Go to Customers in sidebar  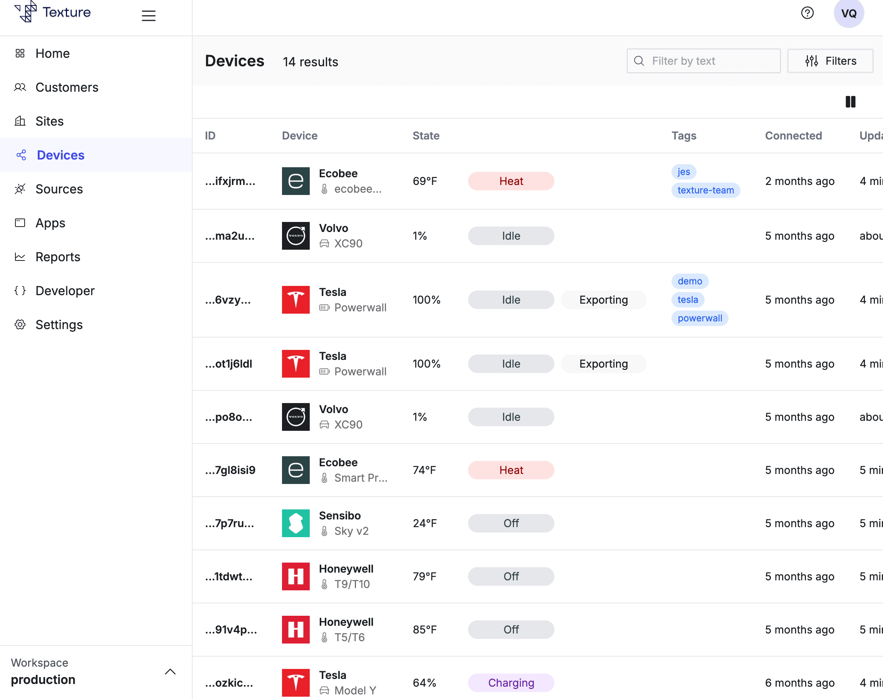click(67, 87)
